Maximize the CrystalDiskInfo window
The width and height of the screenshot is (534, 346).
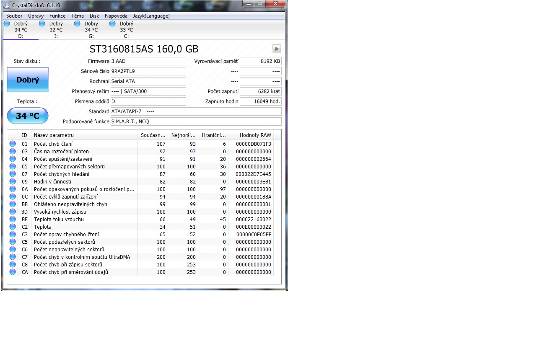tap(259, 4)
